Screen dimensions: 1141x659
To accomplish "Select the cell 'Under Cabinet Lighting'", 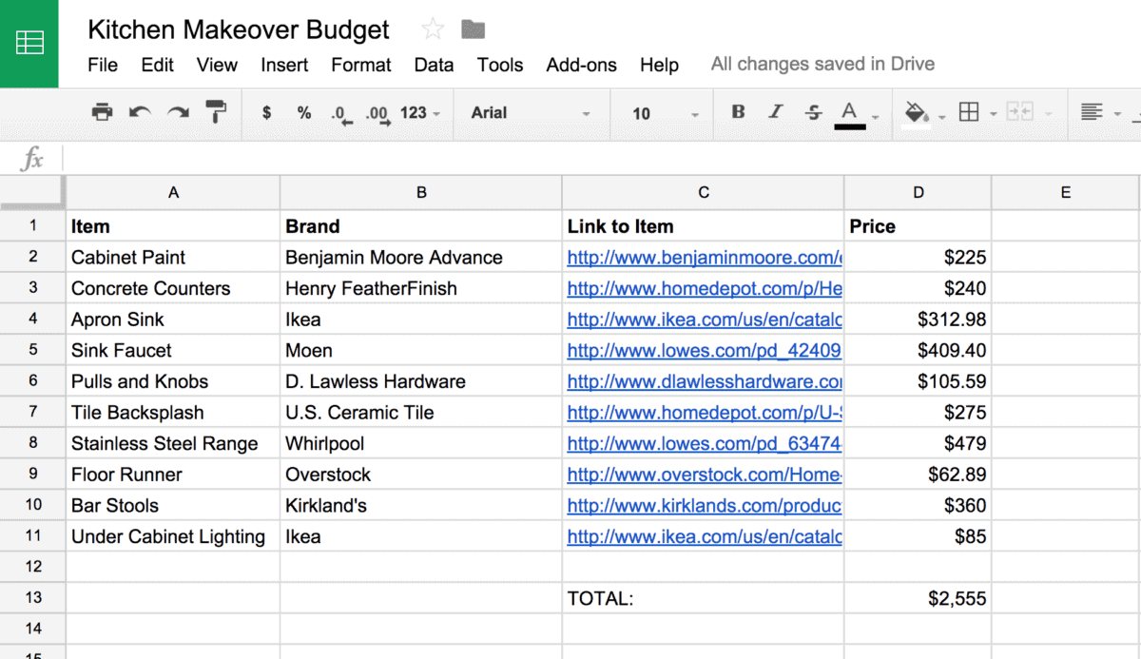I will click(x=173, y=536).
